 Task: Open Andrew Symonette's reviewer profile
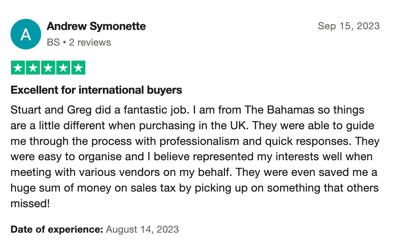tap(96, 26)
